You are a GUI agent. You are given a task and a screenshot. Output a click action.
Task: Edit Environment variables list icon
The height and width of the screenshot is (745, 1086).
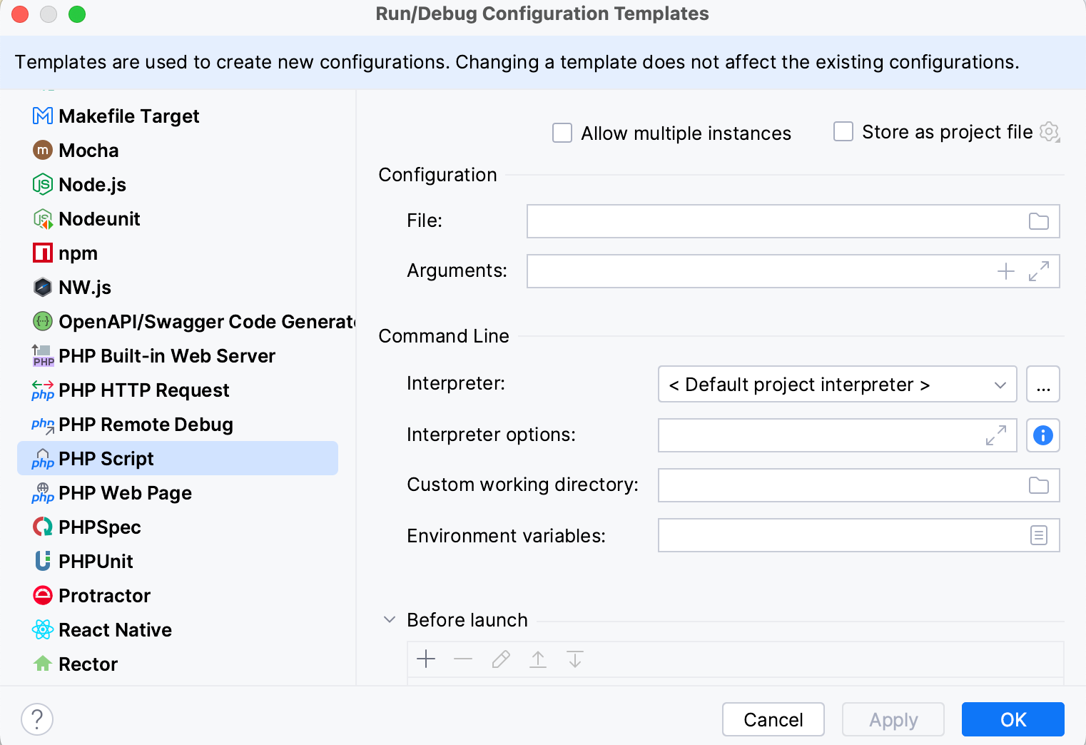(x=1039, y=535)
